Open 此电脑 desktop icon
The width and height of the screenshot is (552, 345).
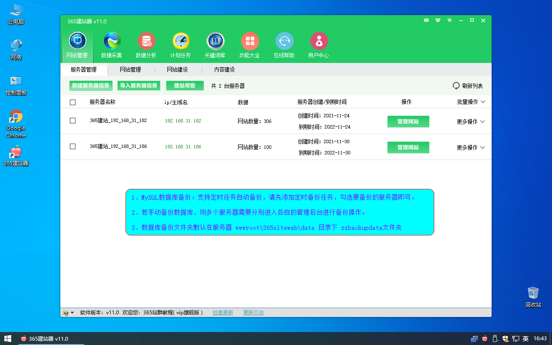(16, 14)
